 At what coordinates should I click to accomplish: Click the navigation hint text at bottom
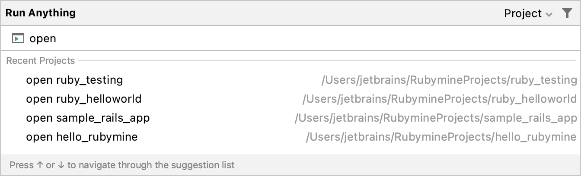122,165
